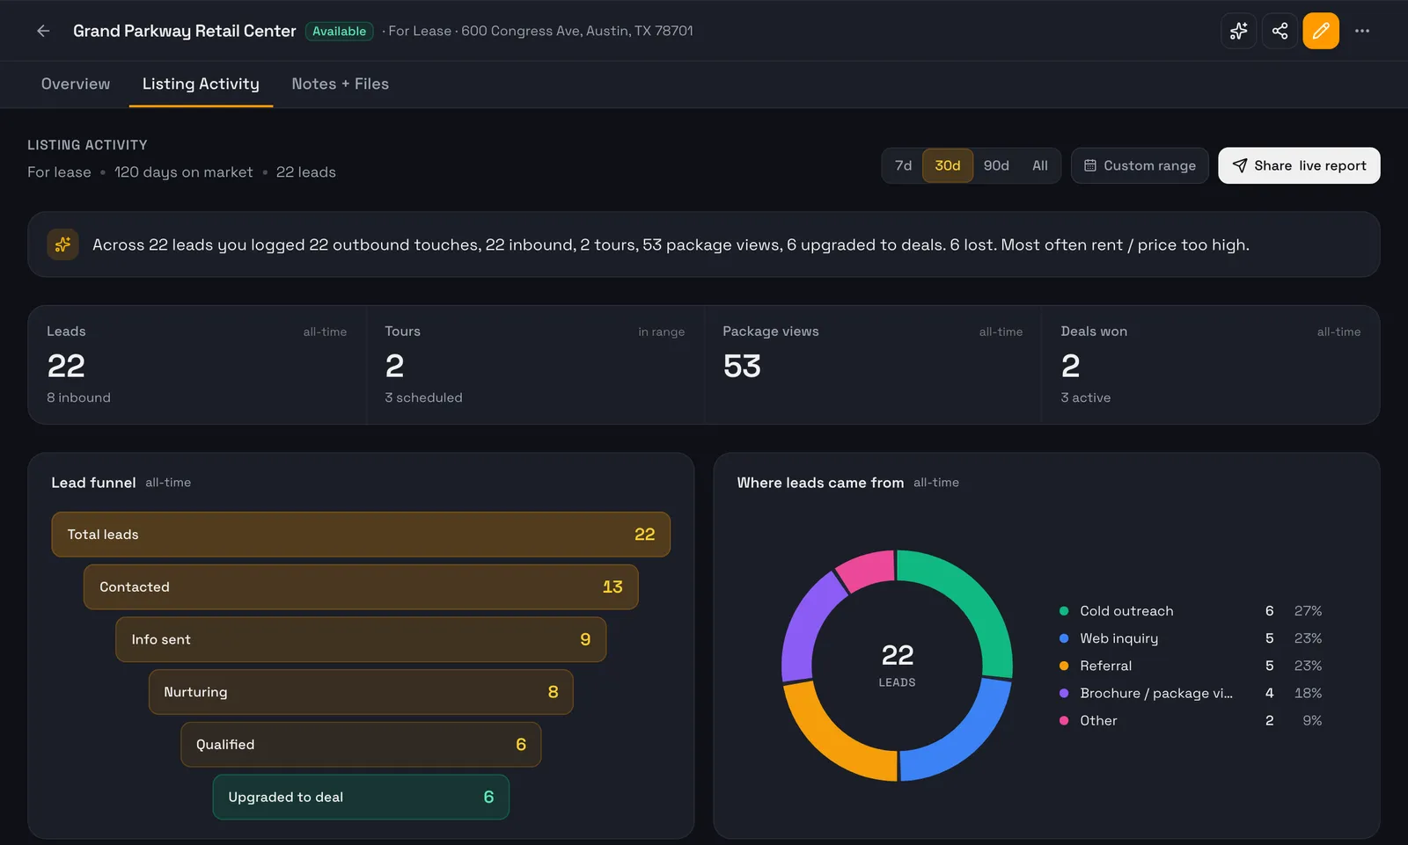Viewport: 1408px width, 845px height.
Task: Click the Tours stat card
Action: click(535, 365)
